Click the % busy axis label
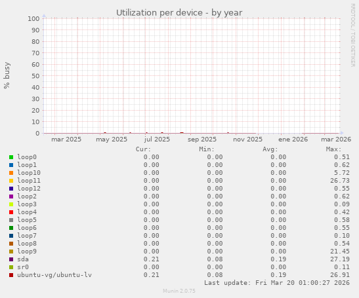 click(7, 75)
